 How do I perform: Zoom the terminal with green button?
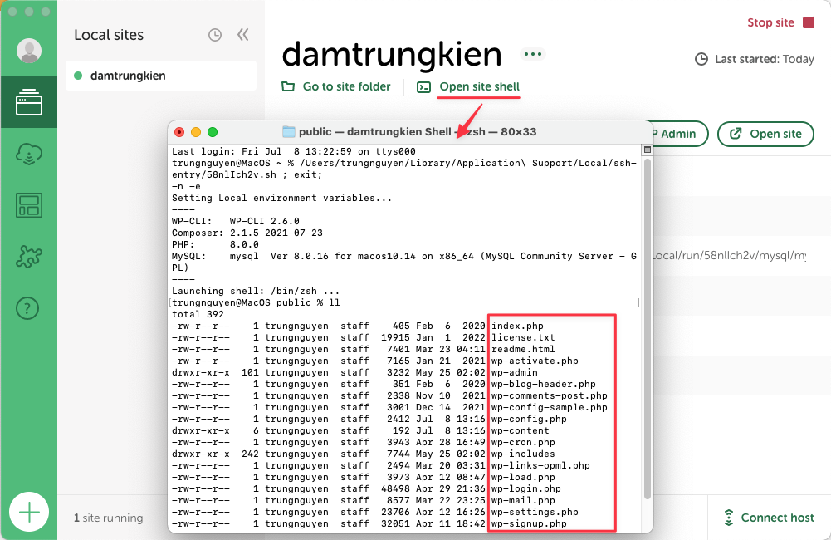coord(213,132)
